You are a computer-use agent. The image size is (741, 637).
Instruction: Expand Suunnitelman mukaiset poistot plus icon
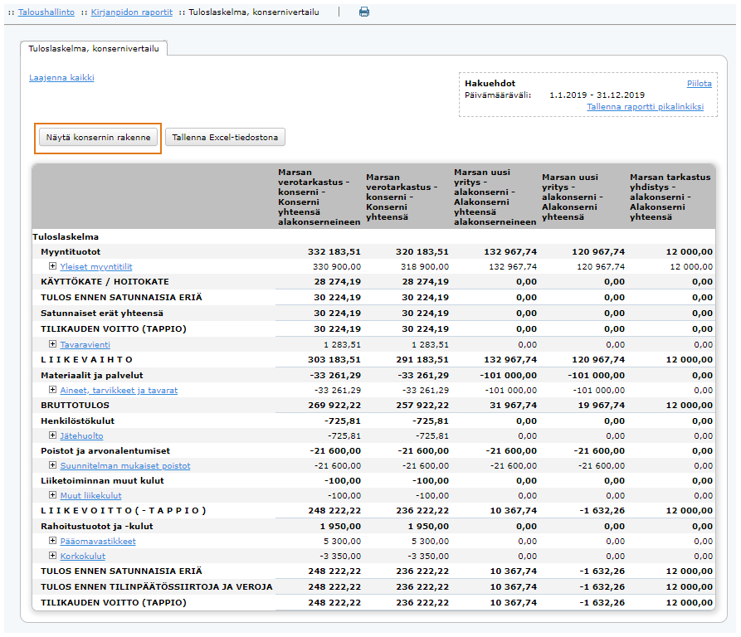[53, 465]
